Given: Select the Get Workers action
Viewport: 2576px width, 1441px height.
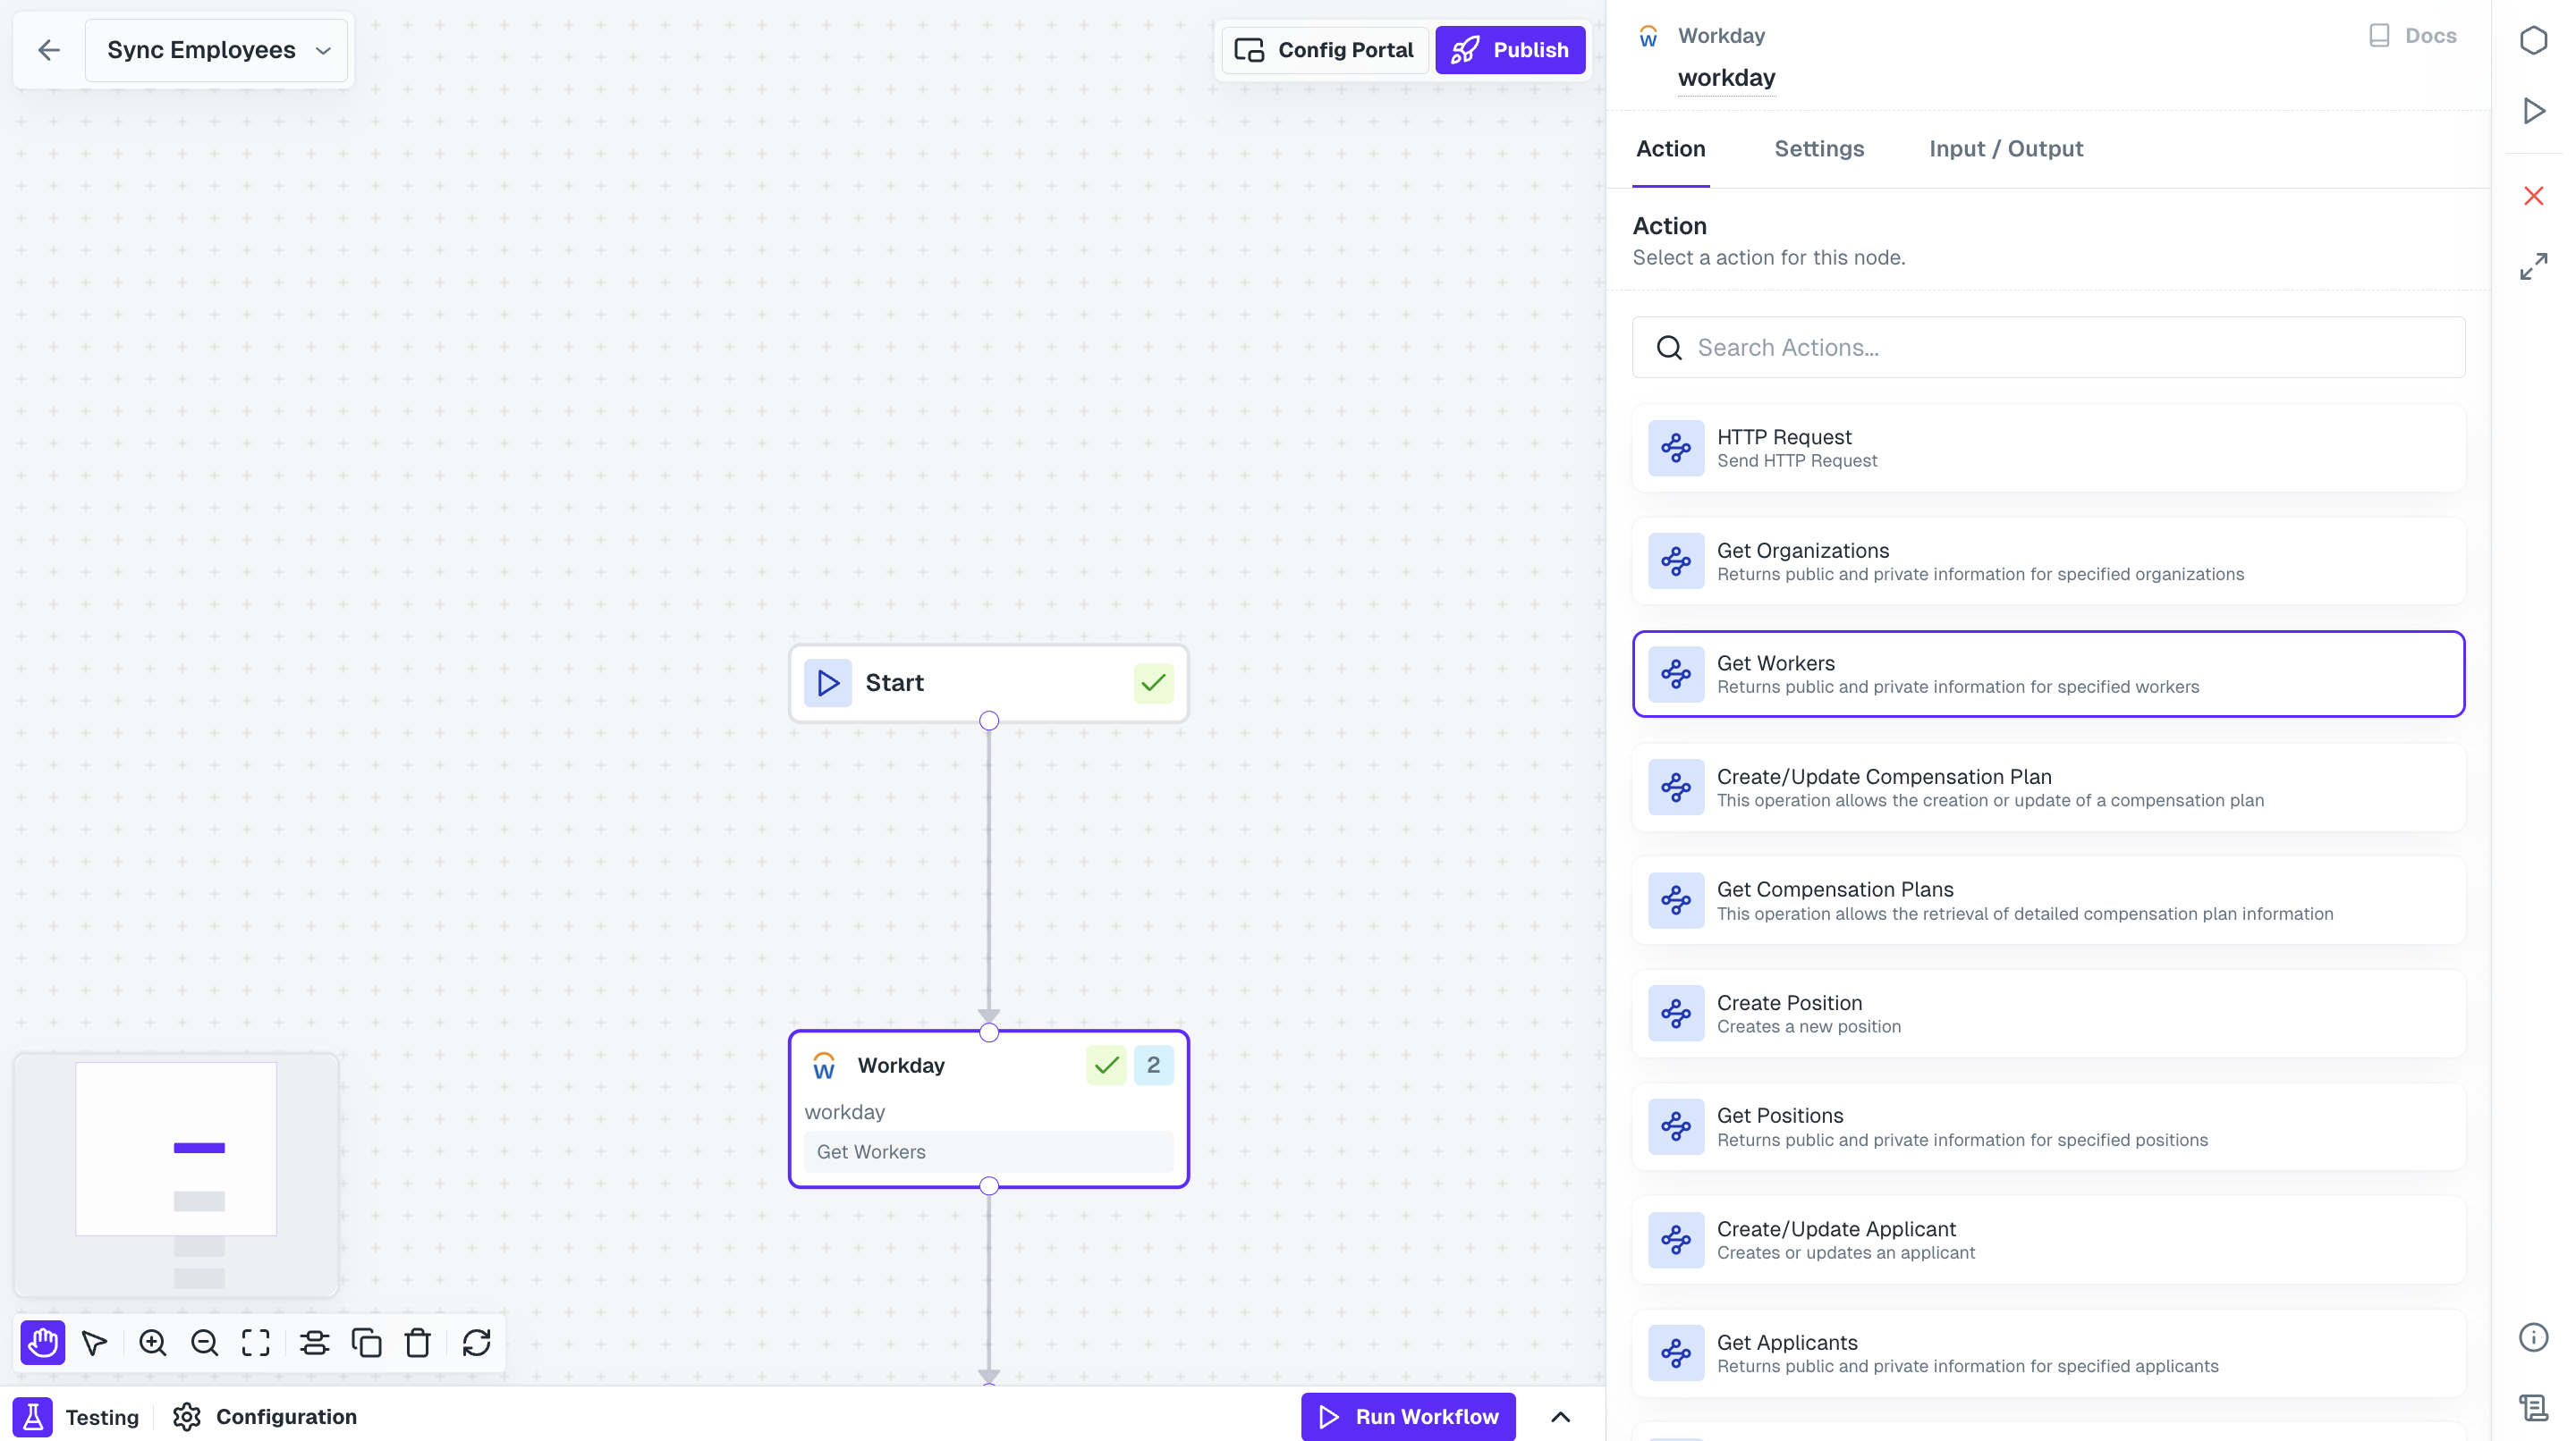Looking at the screenshot, I should point(2048,673).
